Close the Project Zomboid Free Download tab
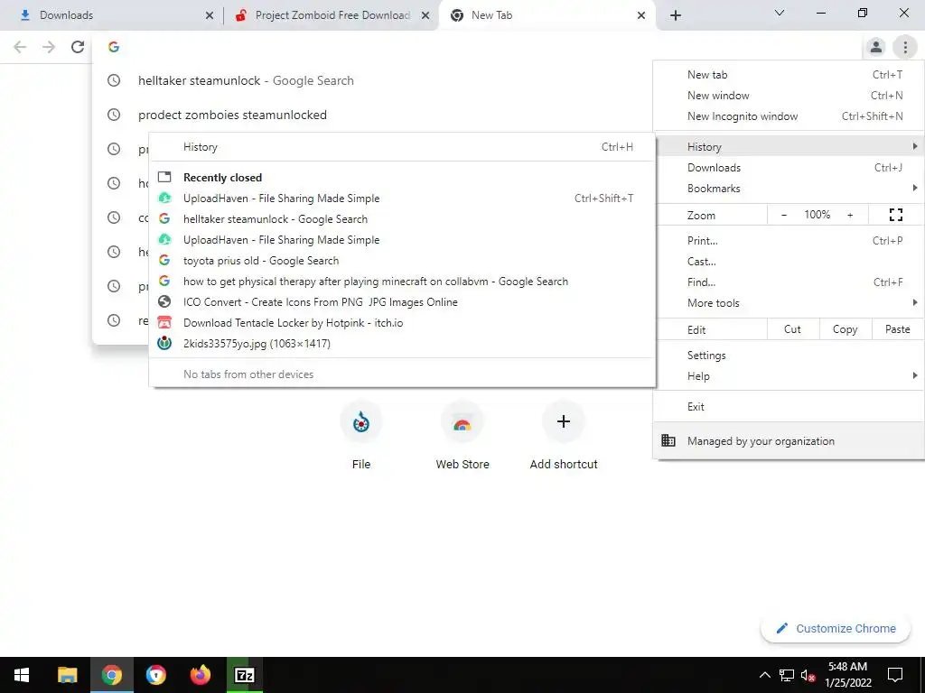This screenshot has height=693, width=925. pos(425,15)
